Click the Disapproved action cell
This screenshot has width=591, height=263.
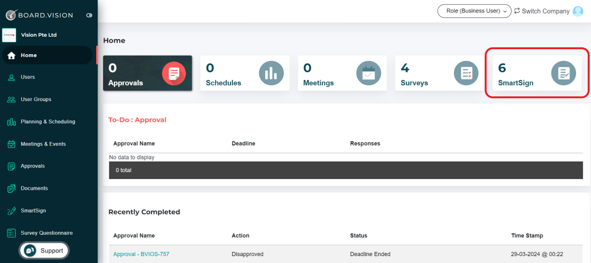[x=248, y=254]
